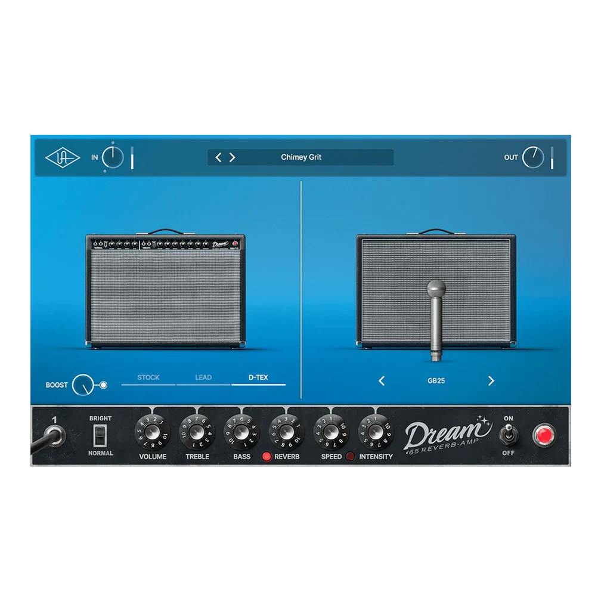Click the Dream '65 Reverb-Amp logo
Viewport: 601px width, 601px height.
(x=447, y=435)
